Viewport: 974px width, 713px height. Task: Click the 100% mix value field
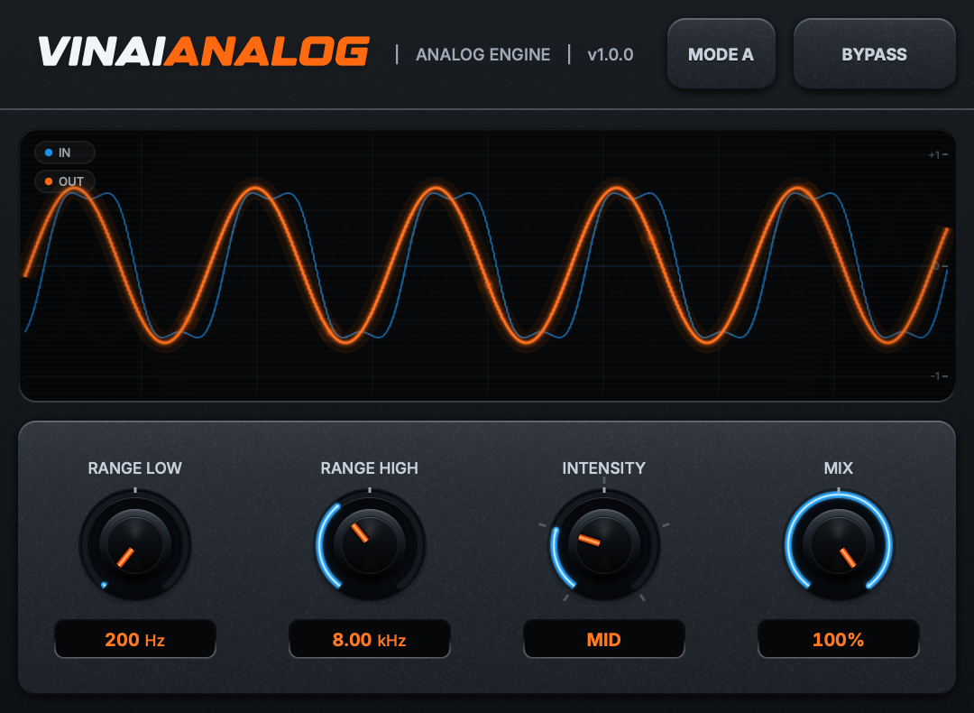tap(839, 639)
